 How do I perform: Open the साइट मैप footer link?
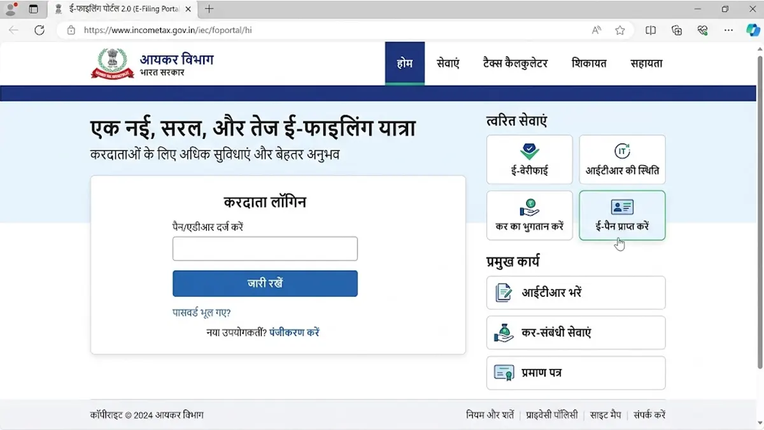pos(605,415)
